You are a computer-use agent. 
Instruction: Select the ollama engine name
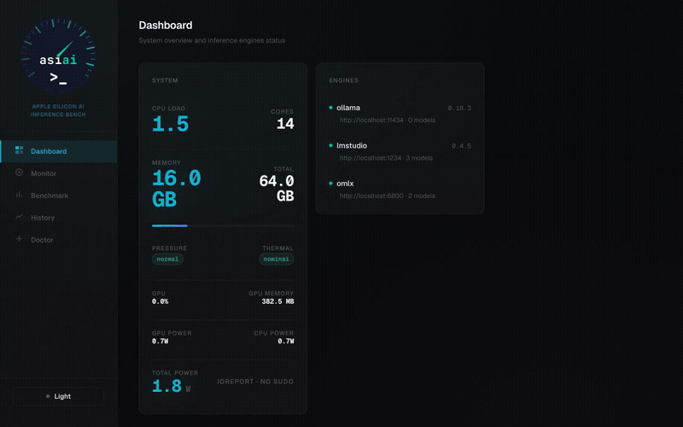(348, 108)
